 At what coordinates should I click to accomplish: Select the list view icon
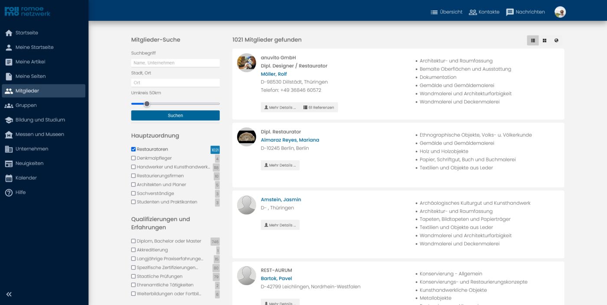click(x=533, y=41)
